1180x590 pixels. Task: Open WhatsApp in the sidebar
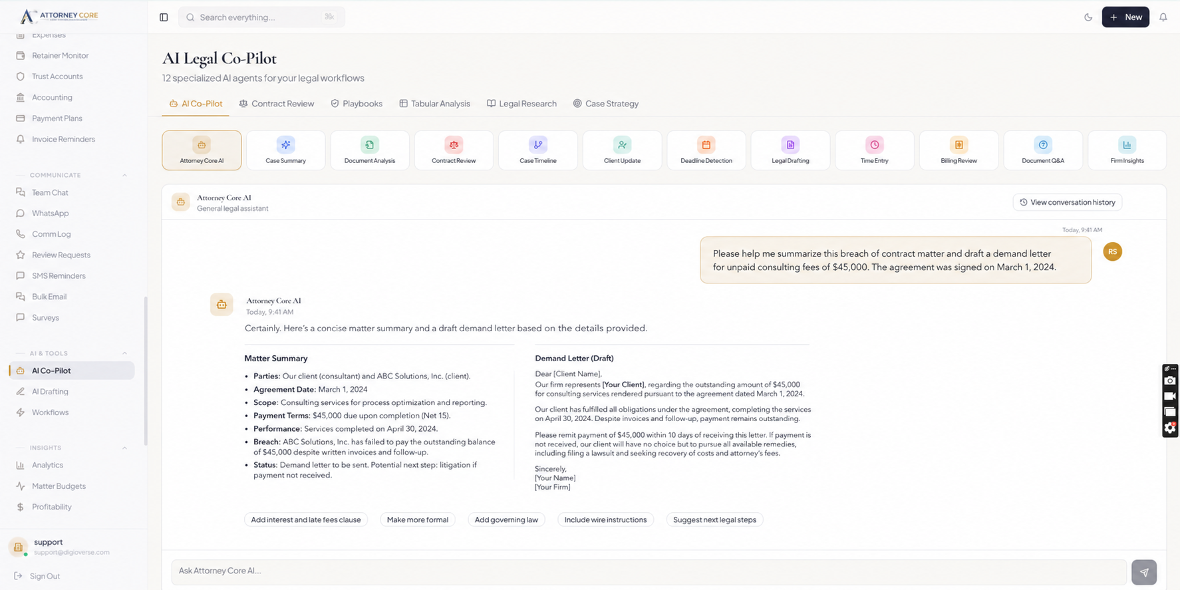(73, 214)
